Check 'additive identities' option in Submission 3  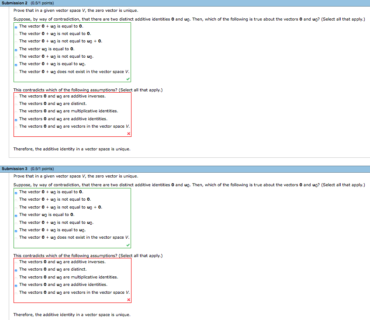(x=15, y=285)
